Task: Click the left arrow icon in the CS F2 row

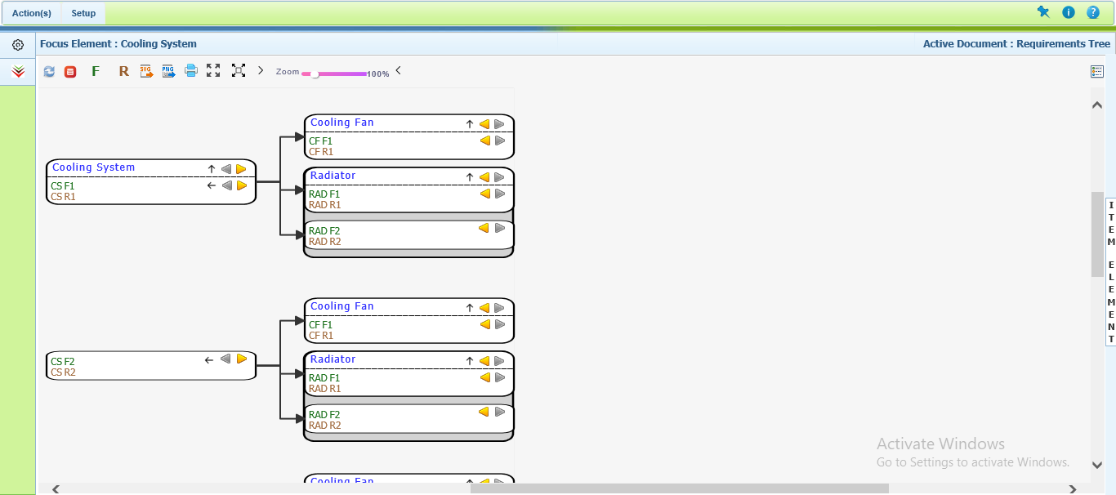Action: [209, 359]
